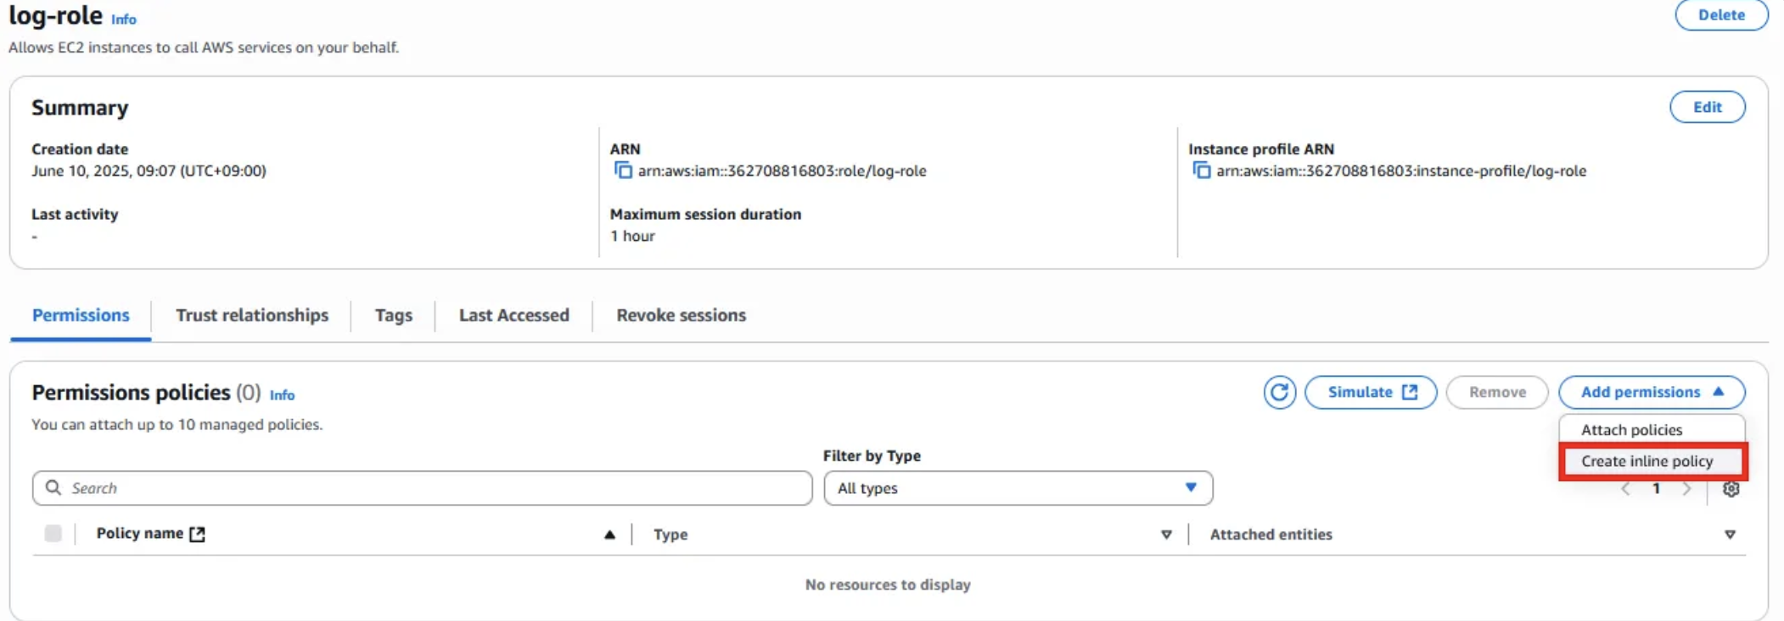Open the Policy name external link icon

(x=197, y=534)
